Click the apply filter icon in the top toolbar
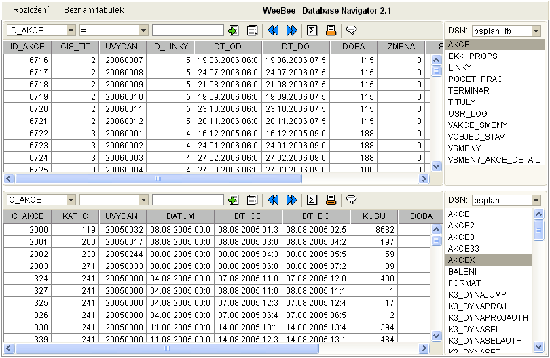 click(x=234, y=31)
